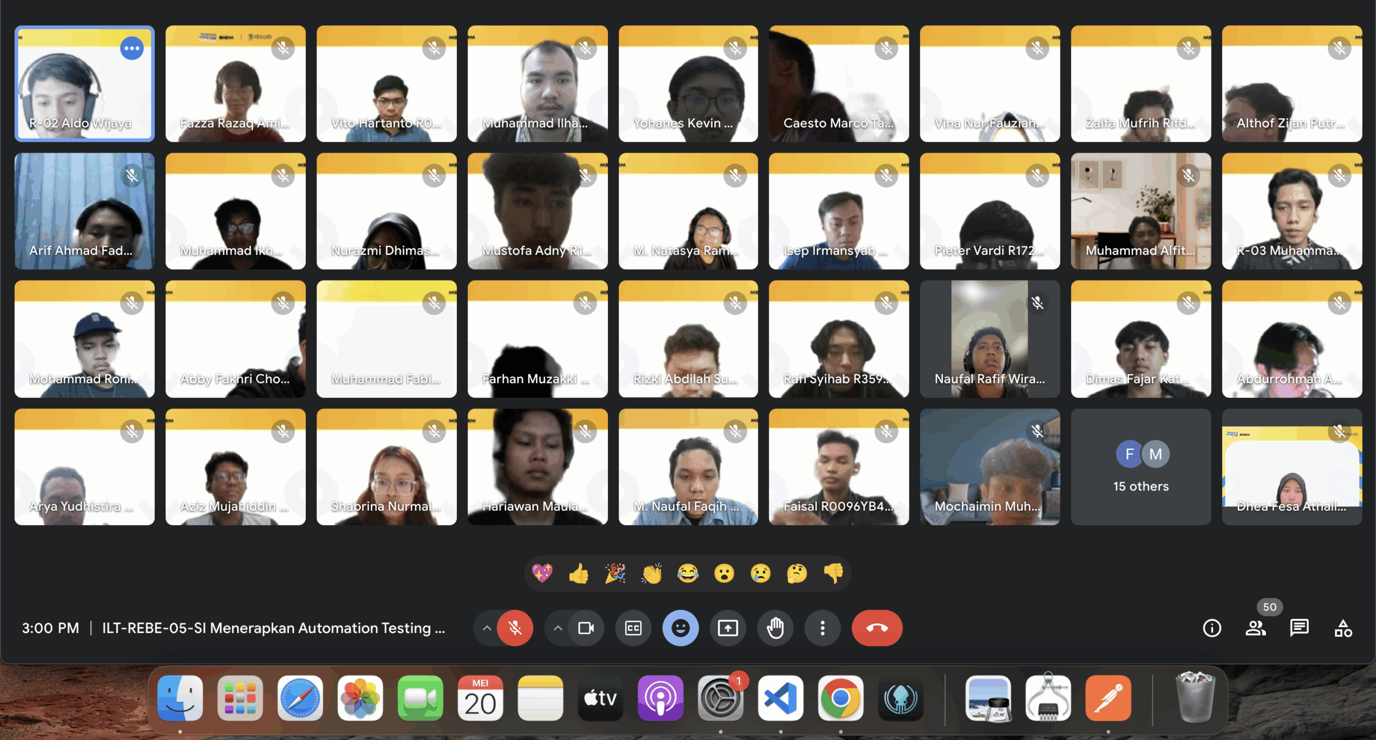Close the emoji reactions bar via smiley button
Screen dimensions: 1376x740
coord(680,628)
